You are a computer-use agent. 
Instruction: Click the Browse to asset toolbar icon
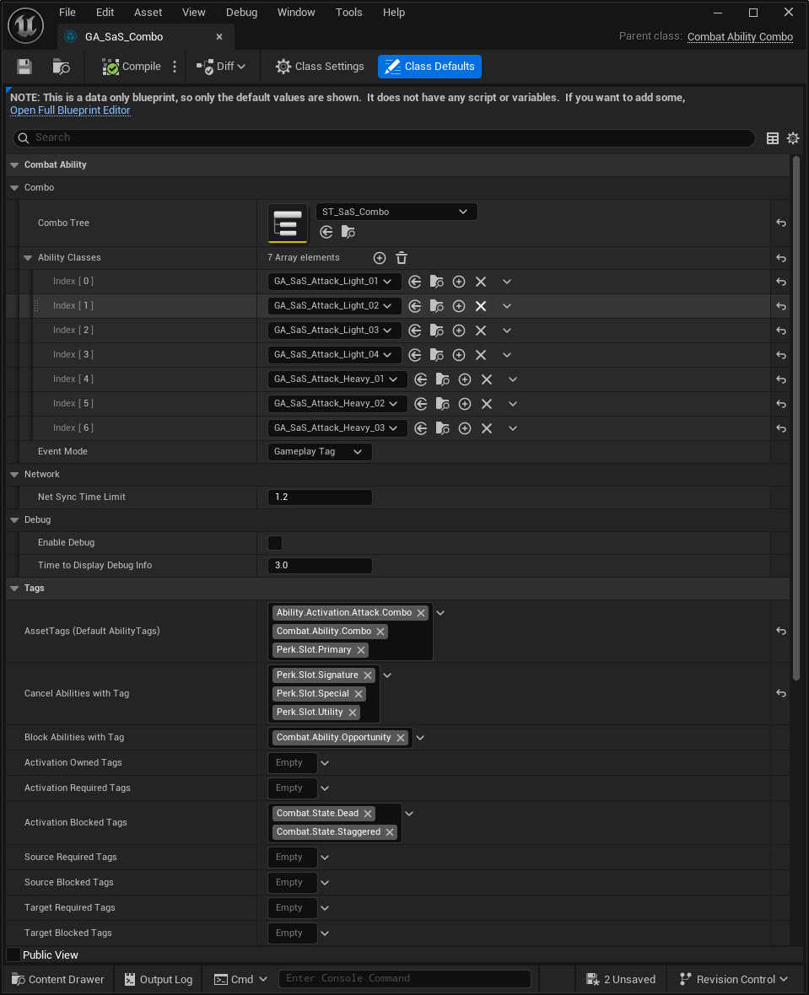tap(61, 67)
